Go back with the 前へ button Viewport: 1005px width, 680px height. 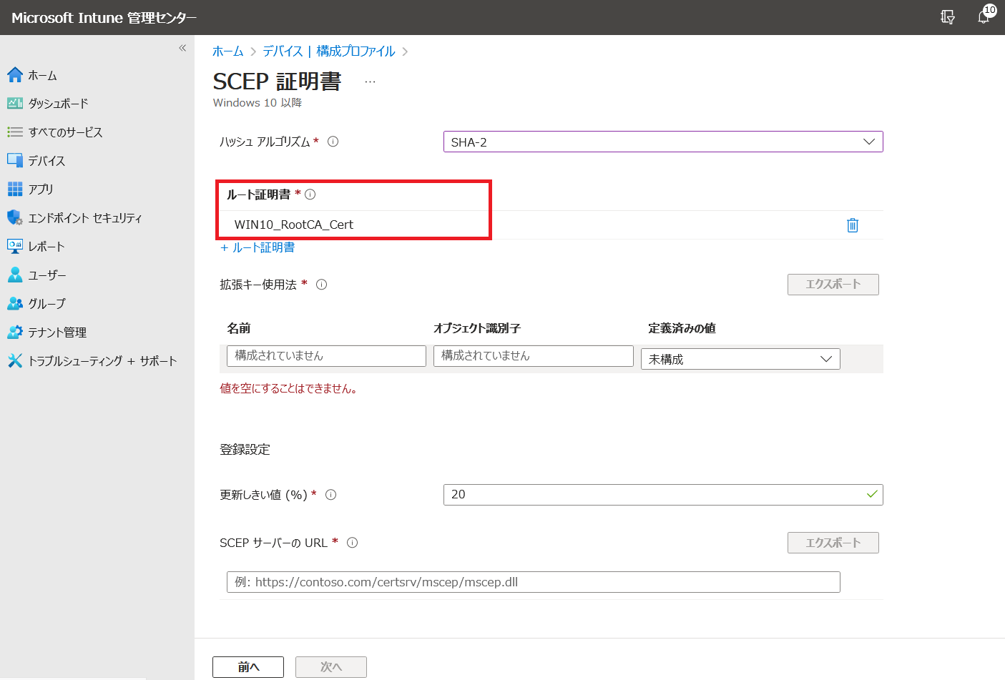[x=248, y=667]
